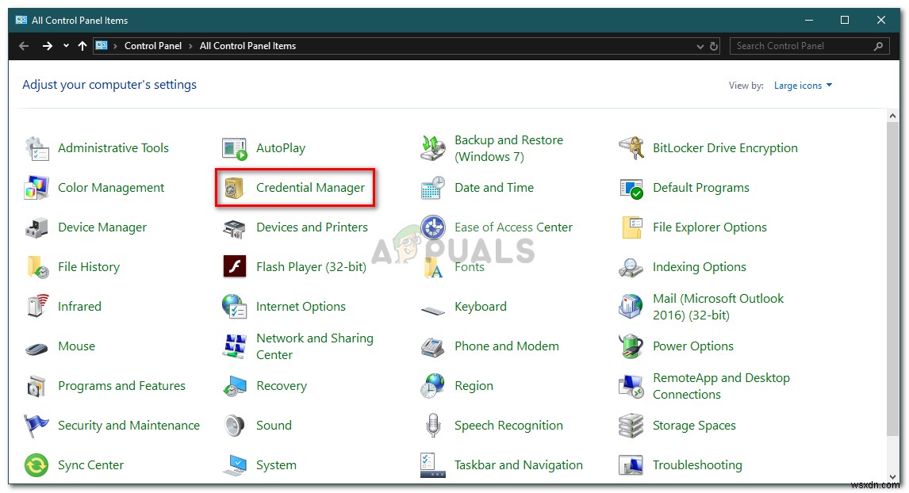Launch the Troubleshooting panel
This screenshot has width=909, height=493.
pos(696,465)
